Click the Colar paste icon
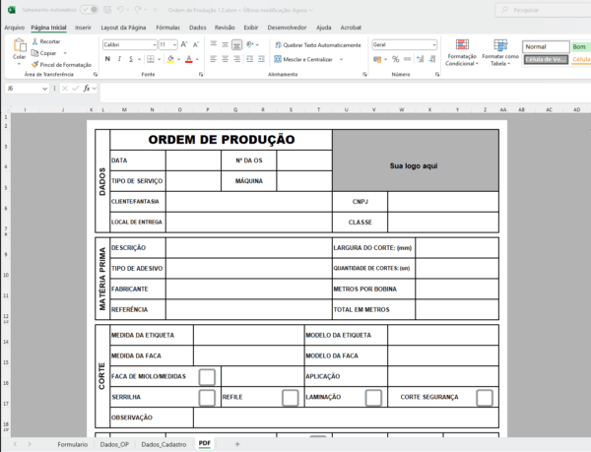Screen dimensions: 591x452 point(20,45)
